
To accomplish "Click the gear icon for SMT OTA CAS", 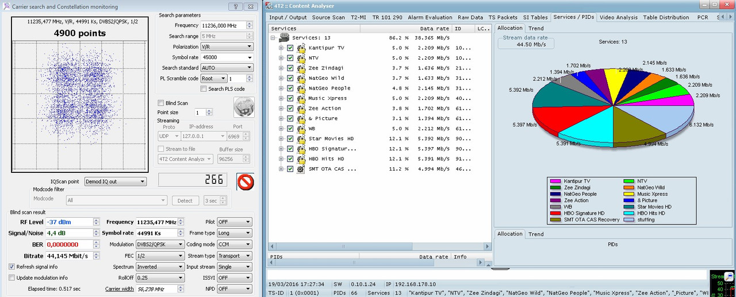I will tap(301, 169).
